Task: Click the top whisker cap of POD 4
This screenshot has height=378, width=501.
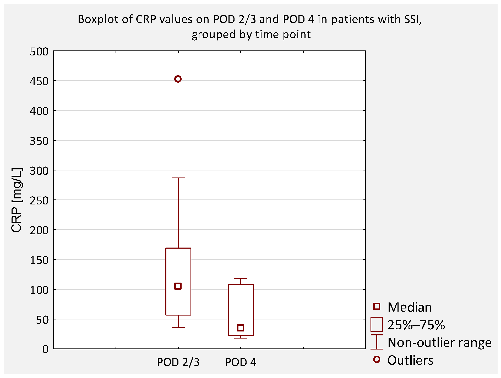Action: click(241, 279)
